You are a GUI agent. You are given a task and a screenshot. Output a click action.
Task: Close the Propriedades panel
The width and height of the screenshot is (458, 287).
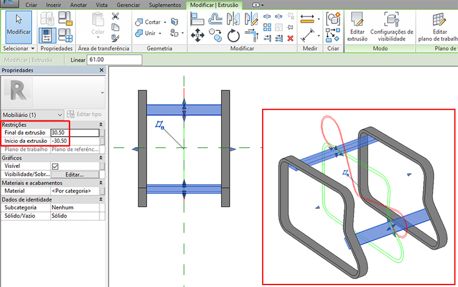click(101, 70)
